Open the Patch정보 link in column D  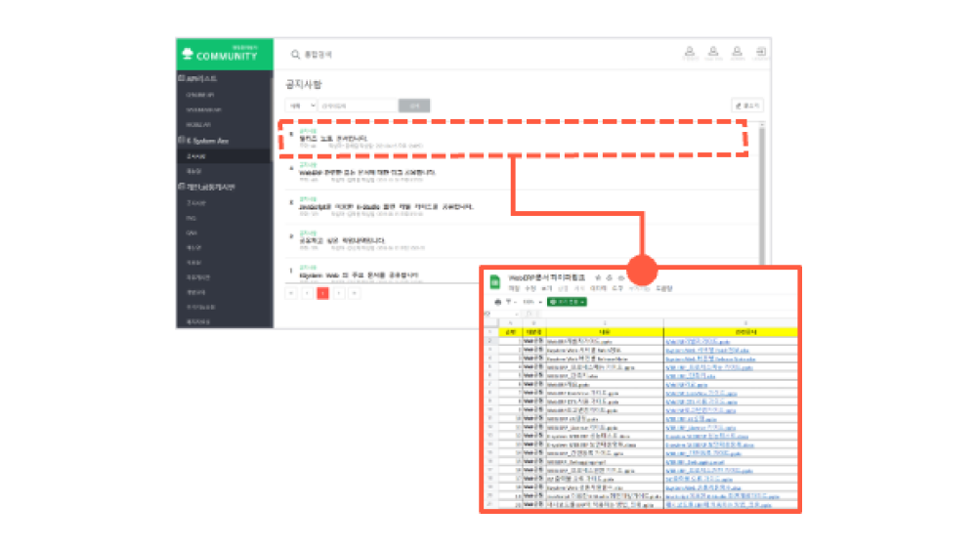click(707, 351)
